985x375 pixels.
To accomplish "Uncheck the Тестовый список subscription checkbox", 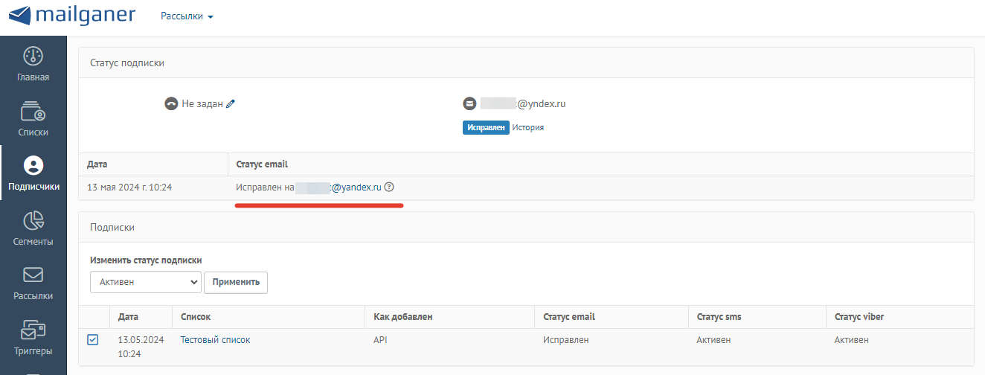I will 92,340.
